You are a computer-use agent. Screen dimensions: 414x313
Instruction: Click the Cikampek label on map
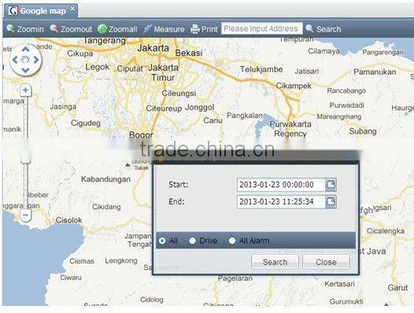click(294, 86)
